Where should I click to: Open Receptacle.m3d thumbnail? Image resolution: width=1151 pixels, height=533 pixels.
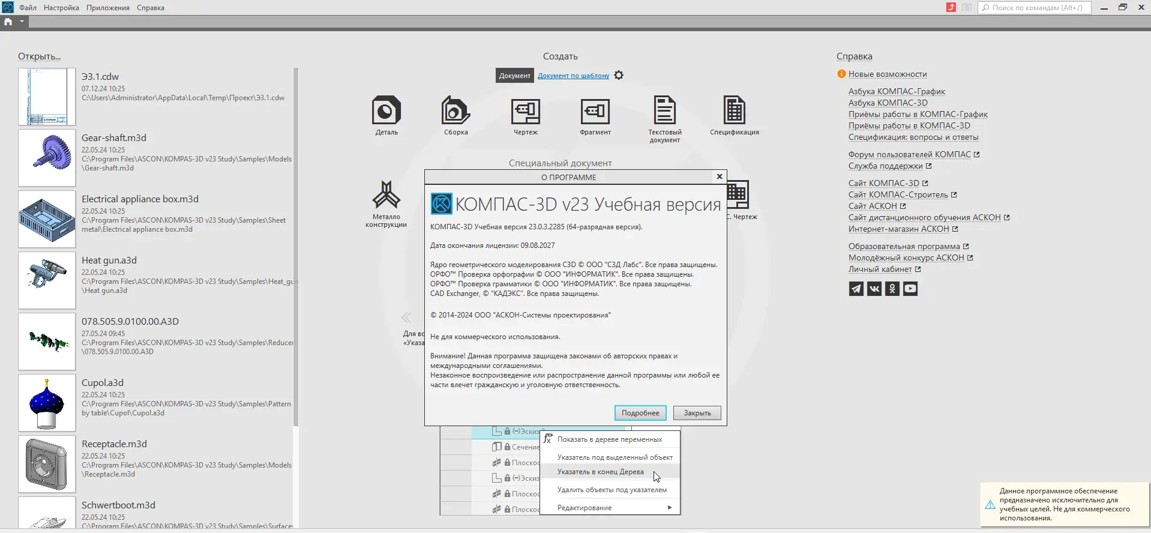[47, 464]
